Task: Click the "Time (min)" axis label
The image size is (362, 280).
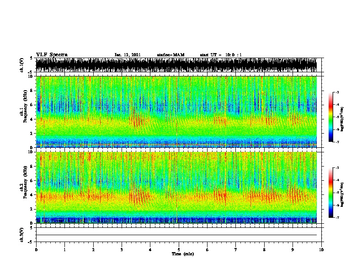Action: [x=183, y=254]
